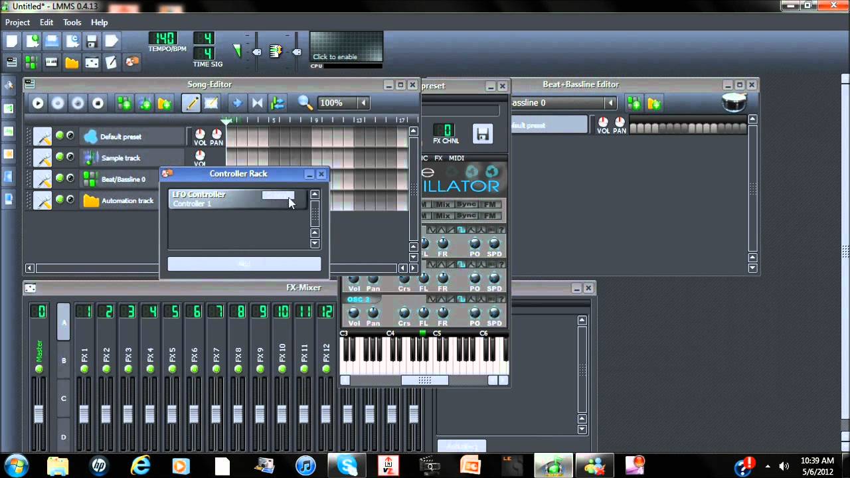850x478 pixels.
Task: Solo the Sample track
Action: pyautogui.click(x=70, y=157)
